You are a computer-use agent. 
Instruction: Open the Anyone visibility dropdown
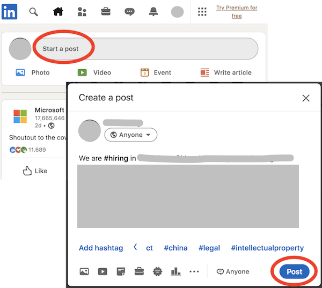(131, 135)
